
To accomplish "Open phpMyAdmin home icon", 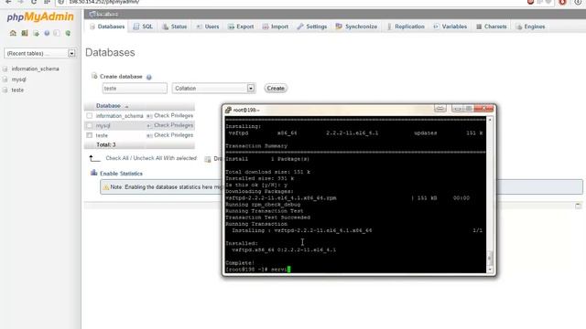I will click(13, 33).
